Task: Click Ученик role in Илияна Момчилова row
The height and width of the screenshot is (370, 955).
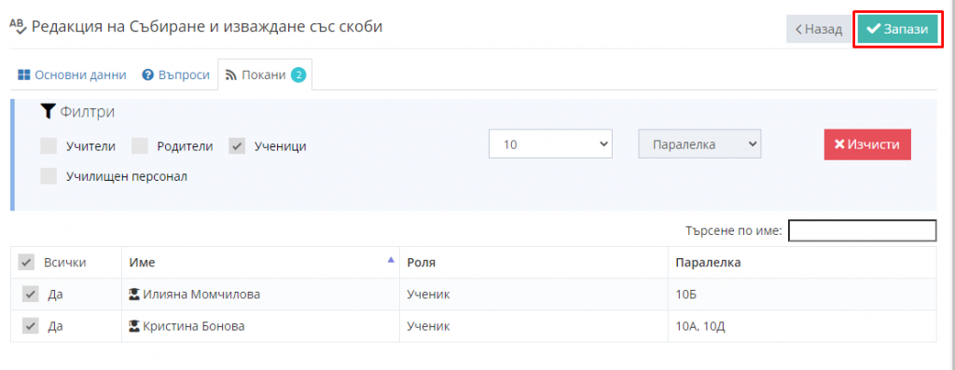Action: (428, 295)
